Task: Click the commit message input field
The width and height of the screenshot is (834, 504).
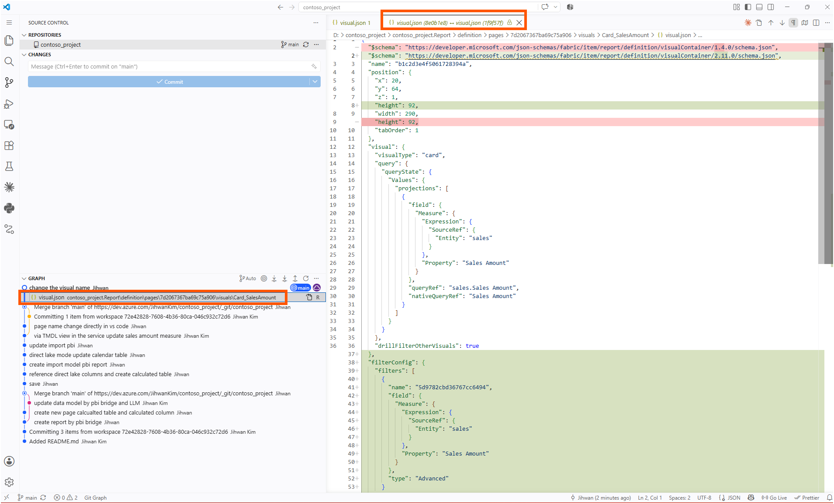Action: 174,66
